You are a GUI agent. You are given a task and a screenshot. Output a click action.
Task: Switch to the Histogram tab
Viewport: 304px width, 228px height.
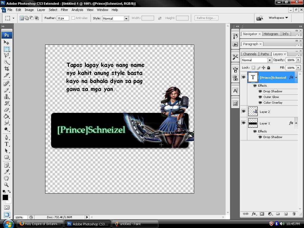click(271, 34)
